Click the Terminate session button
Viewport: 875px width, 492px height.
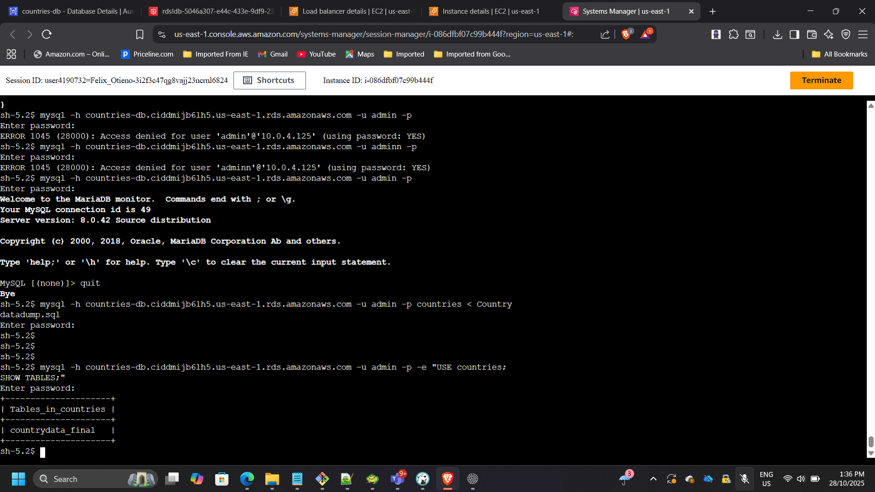(821, 80)
